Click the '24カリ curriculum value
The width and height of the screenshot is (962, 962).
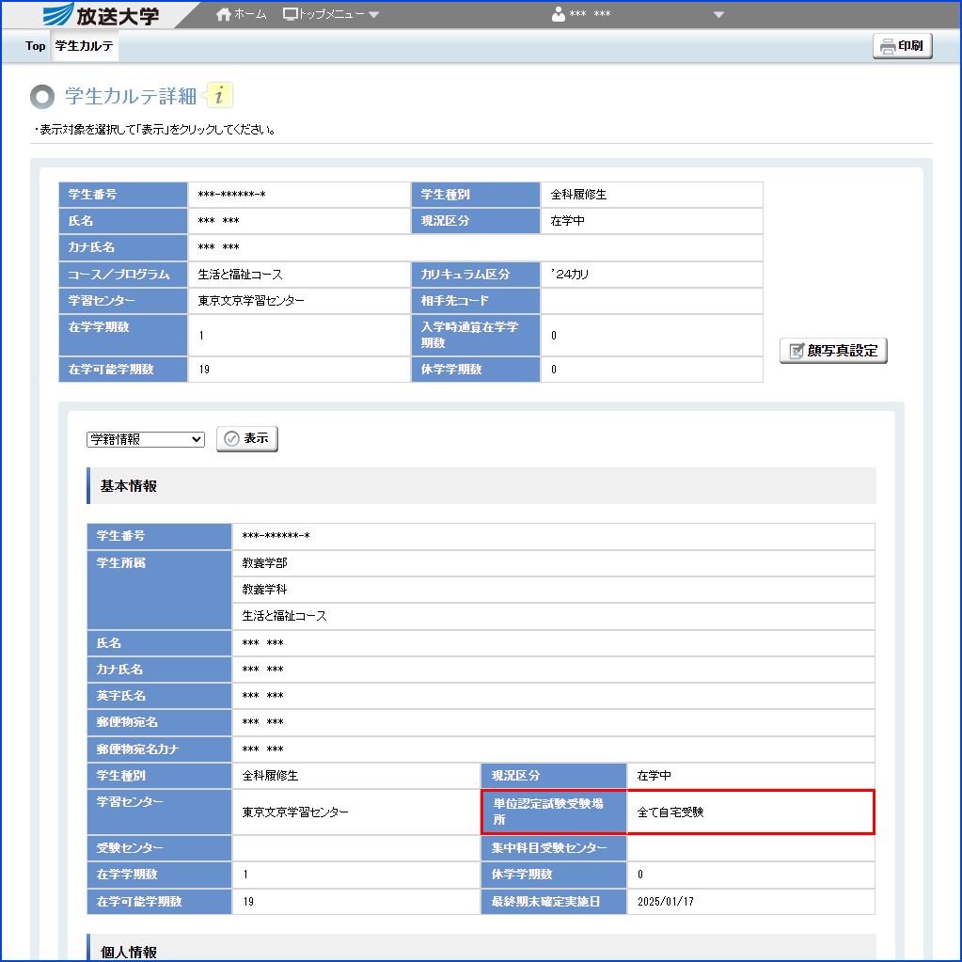(x=571, y=275)
